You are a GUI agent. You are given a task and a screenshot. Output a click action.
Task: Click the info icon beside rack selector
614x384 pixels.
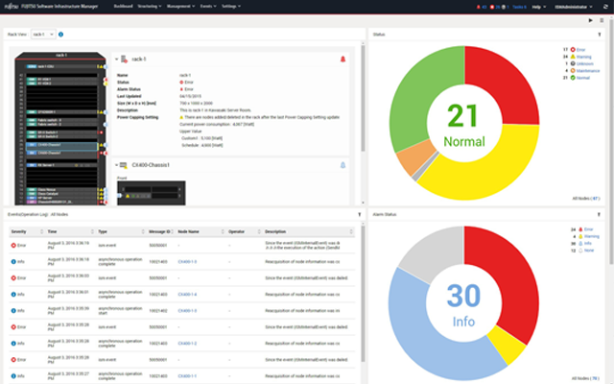(x=60, y=35)
